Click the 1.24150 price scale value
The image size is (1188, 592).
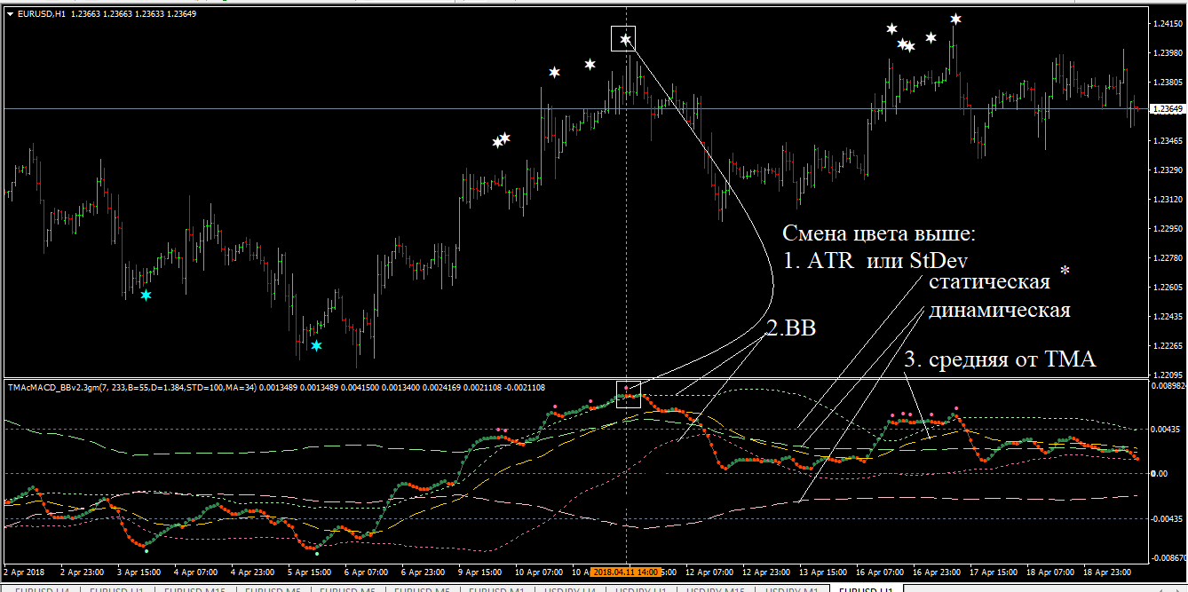[1168, 24]
